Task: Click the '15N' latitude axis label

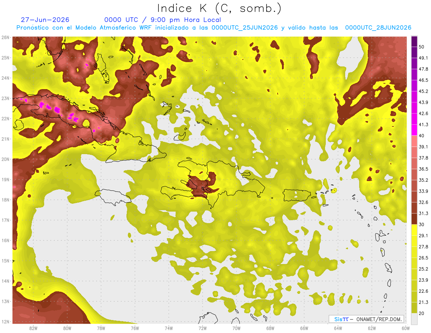Action: pyautogui.click(x=5, y=260)
